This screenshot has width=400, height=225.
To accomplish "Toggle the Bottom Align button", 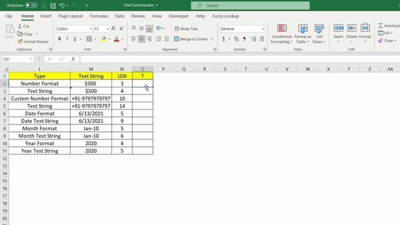I will (149, 29).
